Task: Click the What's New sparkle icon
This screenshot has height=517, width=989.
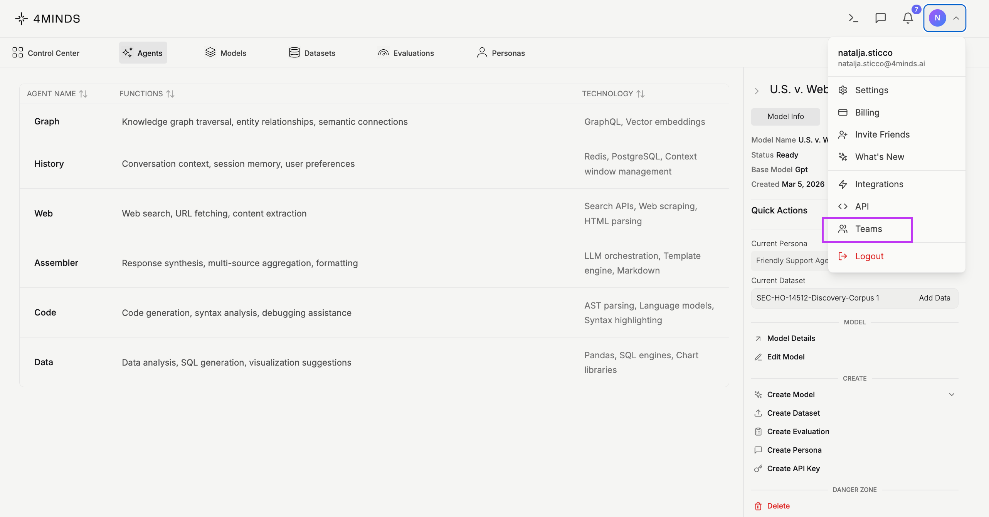Action: (x=843, y=157)
